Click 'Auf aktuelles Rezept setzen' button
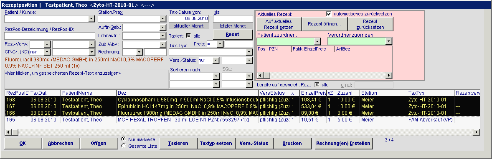This screenshot has width=492, height=159. (279, 24)
